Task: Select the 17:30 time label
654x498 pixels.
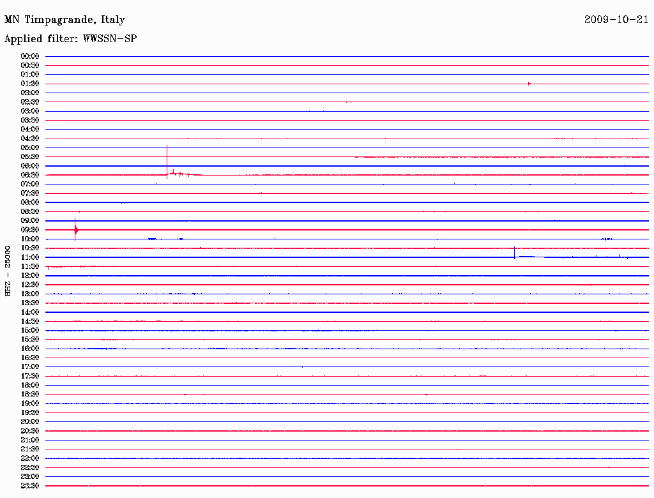Action: [30, 376]
